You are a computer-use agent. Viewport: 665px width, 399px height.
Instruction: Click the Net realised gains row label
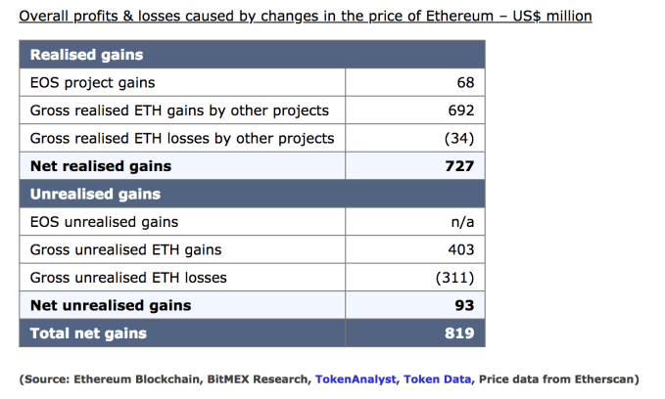101,166
